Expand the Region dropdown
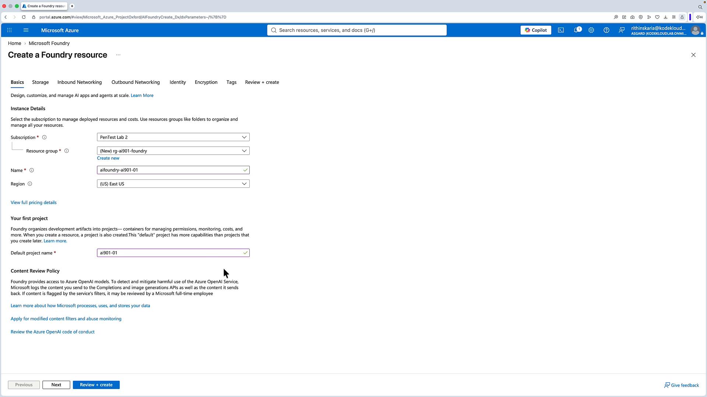 [173, 184]
